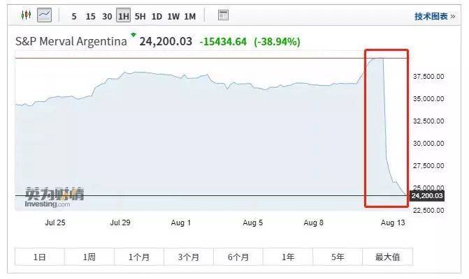Set interval to 5 minutes
This screenshot has width=469, height=279.
point(74,15)
